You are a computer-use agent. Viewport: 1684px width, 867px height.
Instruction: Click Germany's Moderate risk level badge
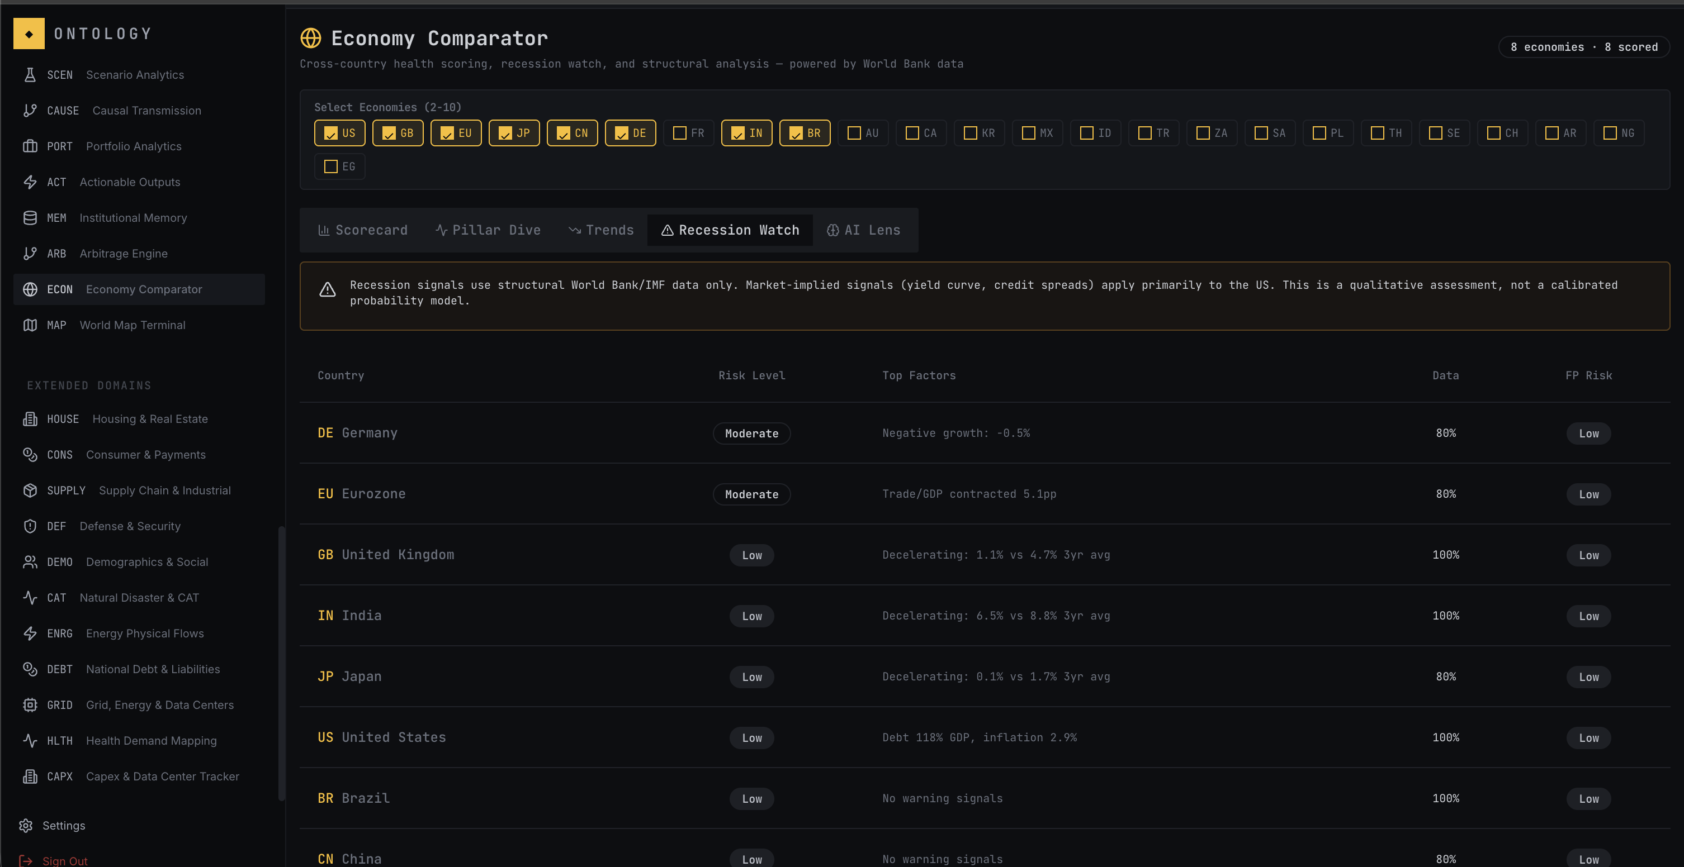751,433
